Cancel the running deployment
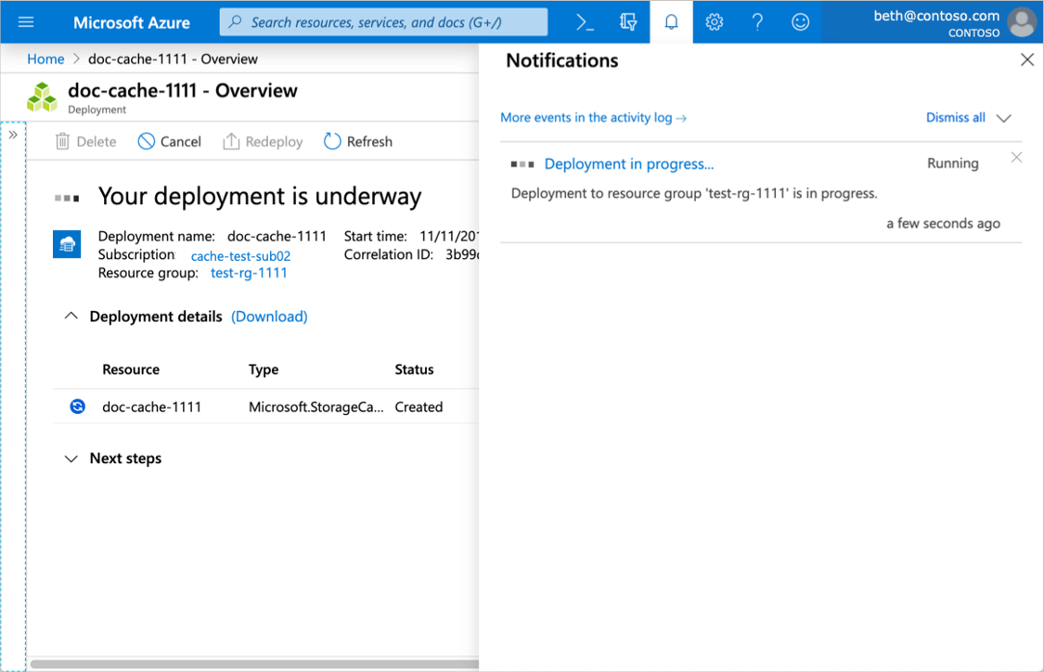 [170, 141]
